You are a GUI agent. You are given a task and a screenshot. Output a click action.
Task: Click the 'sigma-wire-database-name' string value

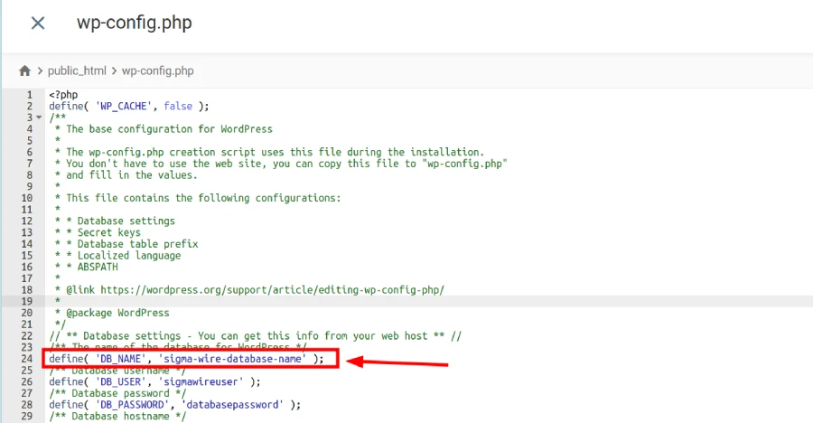232,359
